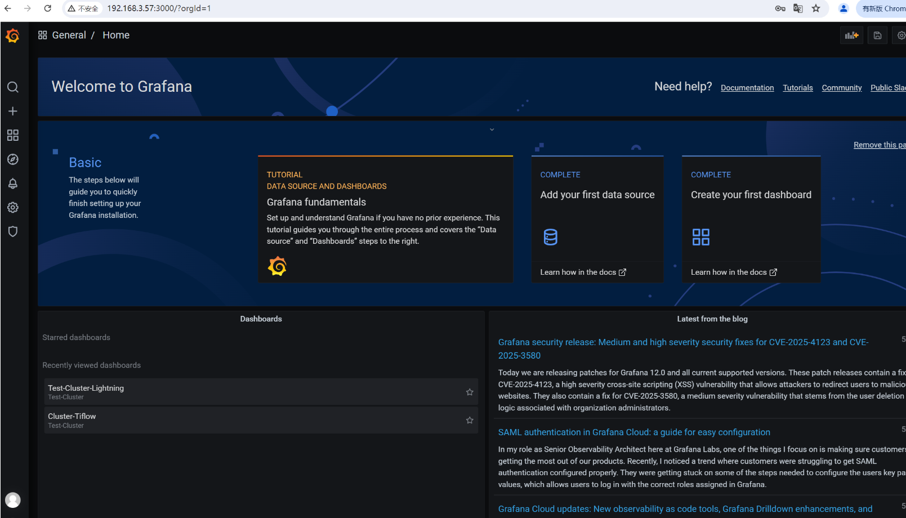Star the Cluster-Tiflow dashboard

pos(470,420)
